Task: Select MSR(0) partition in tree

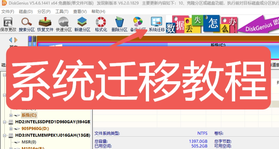Action: (x=29, y=142)
